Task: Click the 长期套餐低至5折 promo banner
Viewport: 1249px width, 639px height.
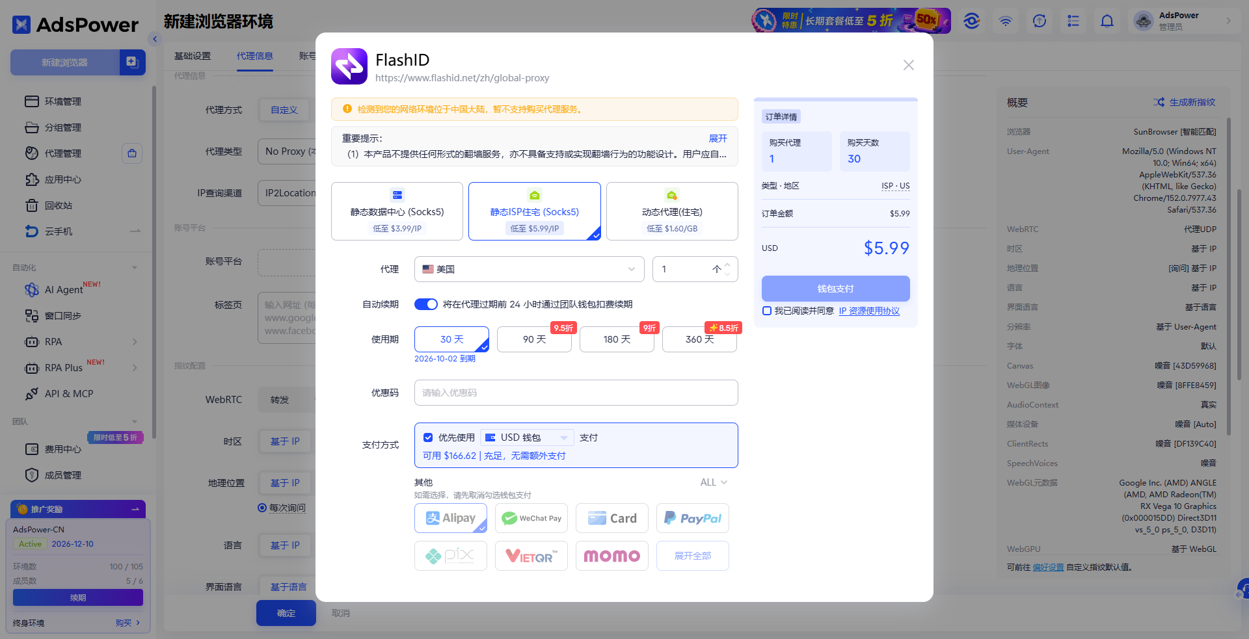Action: (852, 21)
